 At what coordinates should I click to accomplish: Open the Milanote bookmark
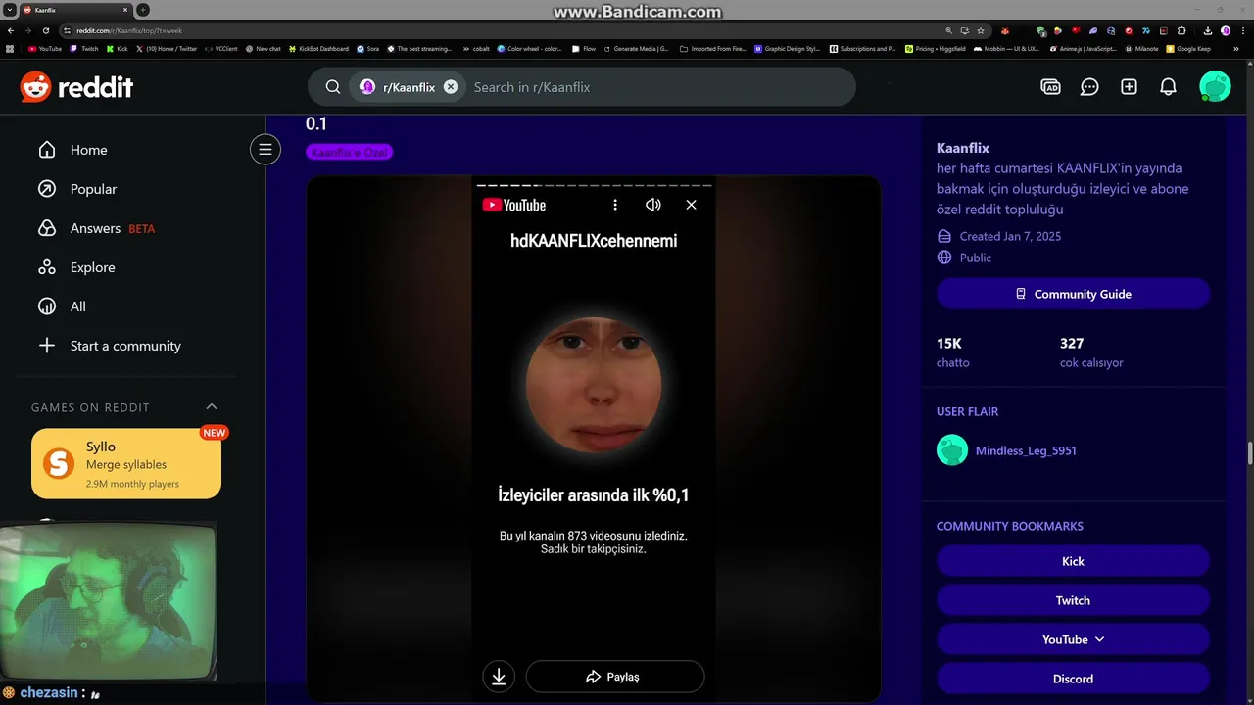[1140, 48]
